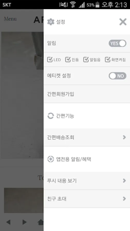Screen dimensions: 130x231
Task: Open 친구 초대 chevron arrow
Action: 124,199
